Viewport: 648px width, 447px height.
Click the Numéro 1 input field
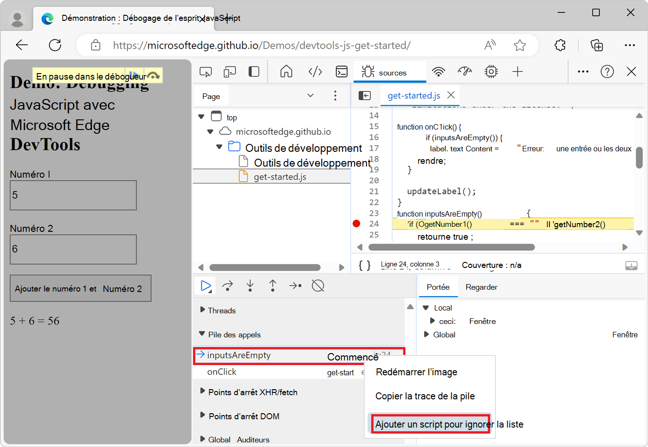click(73, 195)
